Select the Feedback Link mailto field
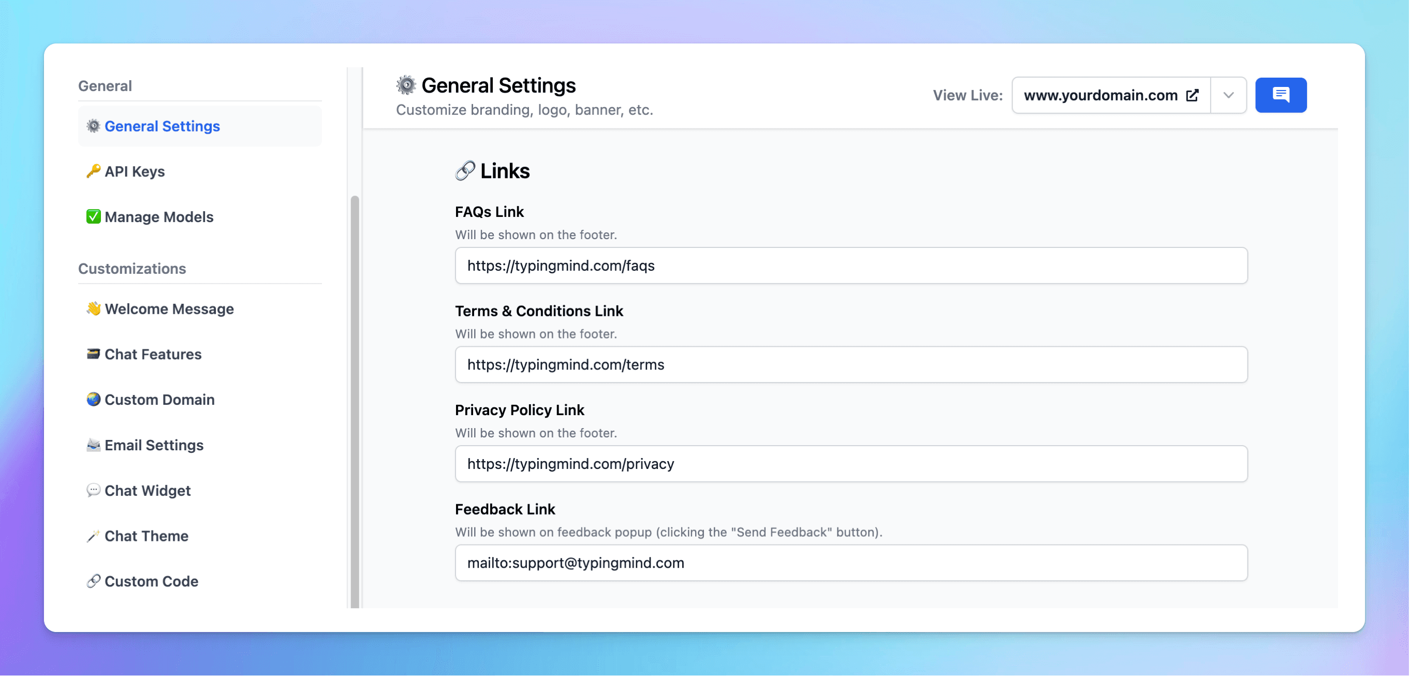Viewport: 1410px width, 676px height. 850,563
